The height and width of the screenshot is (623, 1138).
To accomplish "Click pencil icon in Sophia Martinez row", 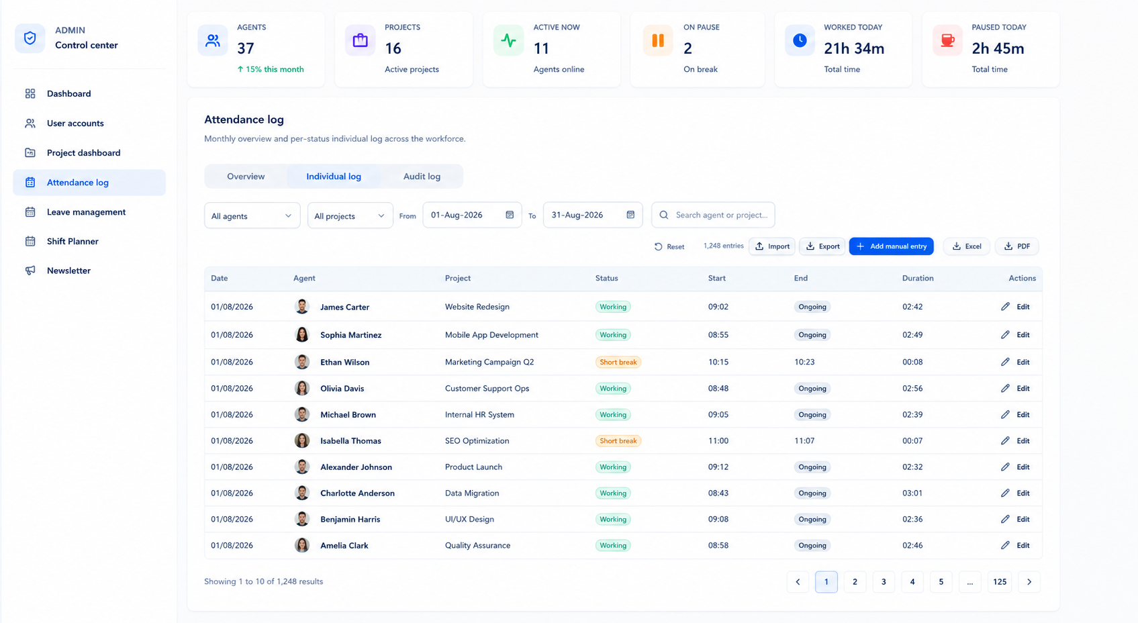I will (1005, 335).
